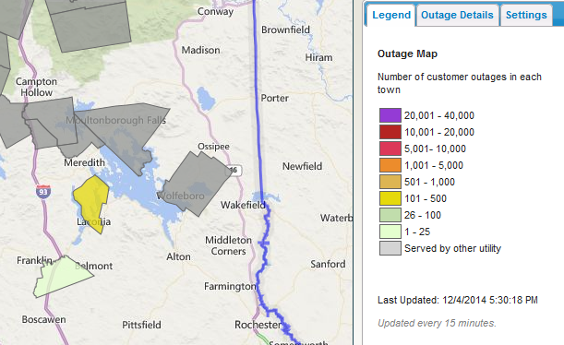Click the pink-red 5,001 - 10,000 swatch

click(x=390, y=149)
